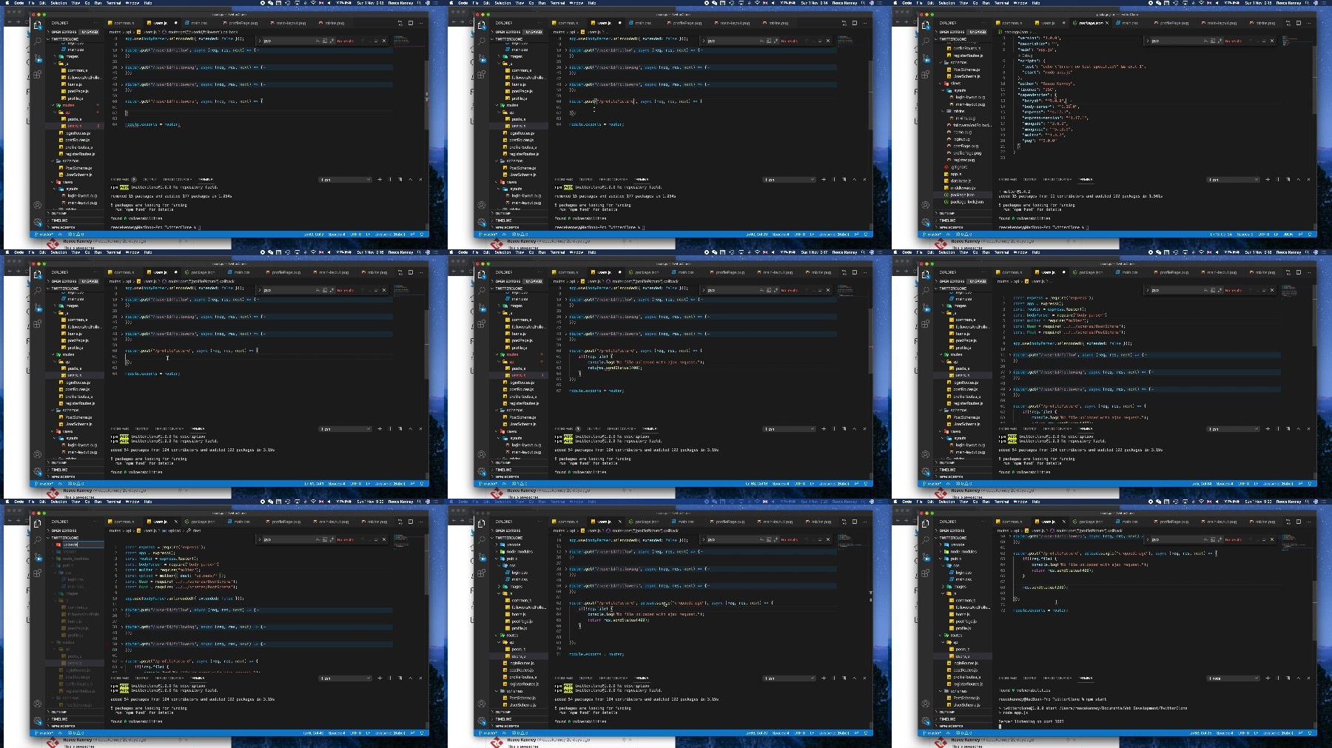Click UTF-8 encoding in package.json frame status bar

[x=1264, y=234]
